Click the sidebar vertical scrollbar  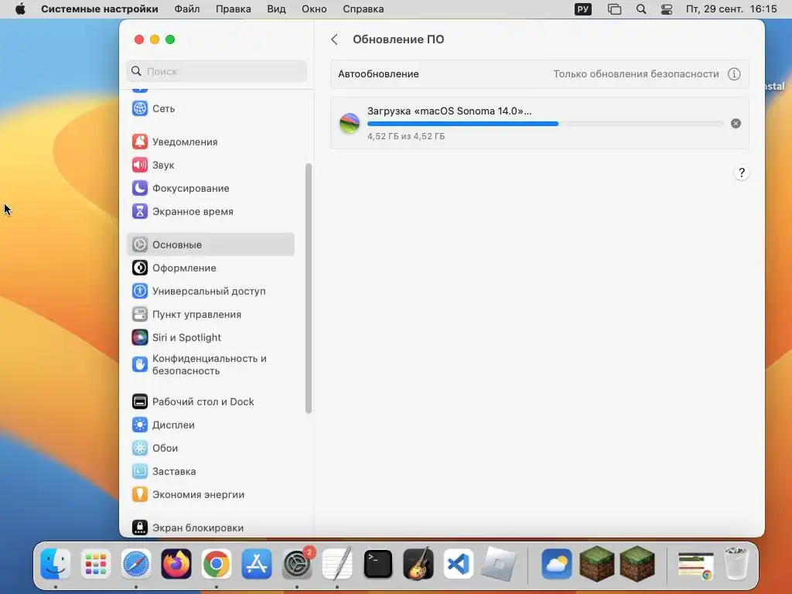309,288
